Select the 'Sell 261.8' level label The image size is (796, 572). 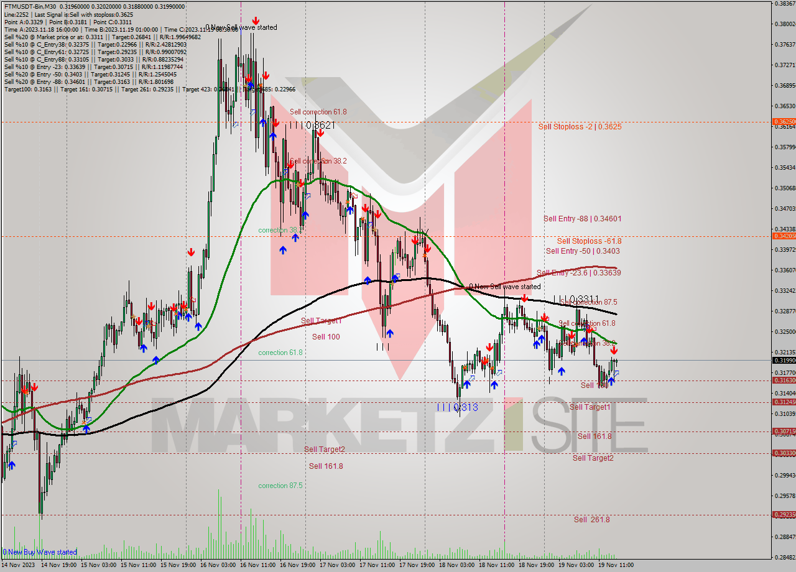(x=591, y=520)
